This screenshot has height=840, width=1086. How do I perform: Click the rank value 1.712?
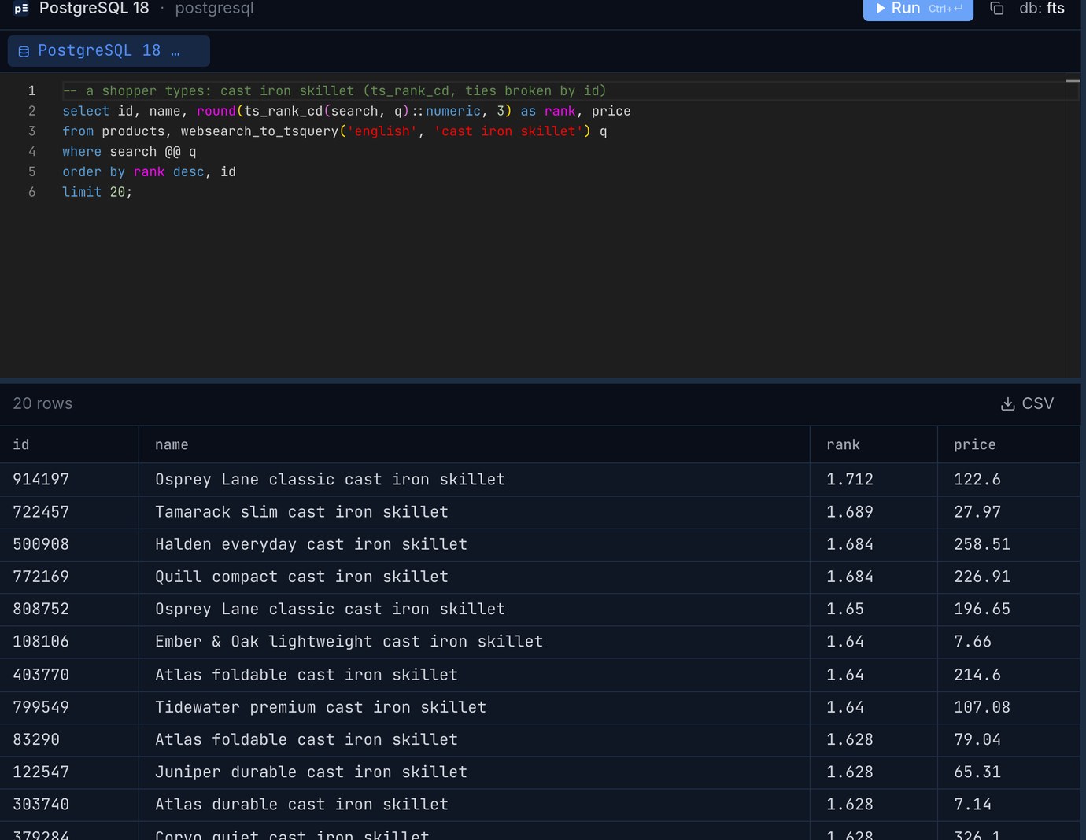coord(850,480)
